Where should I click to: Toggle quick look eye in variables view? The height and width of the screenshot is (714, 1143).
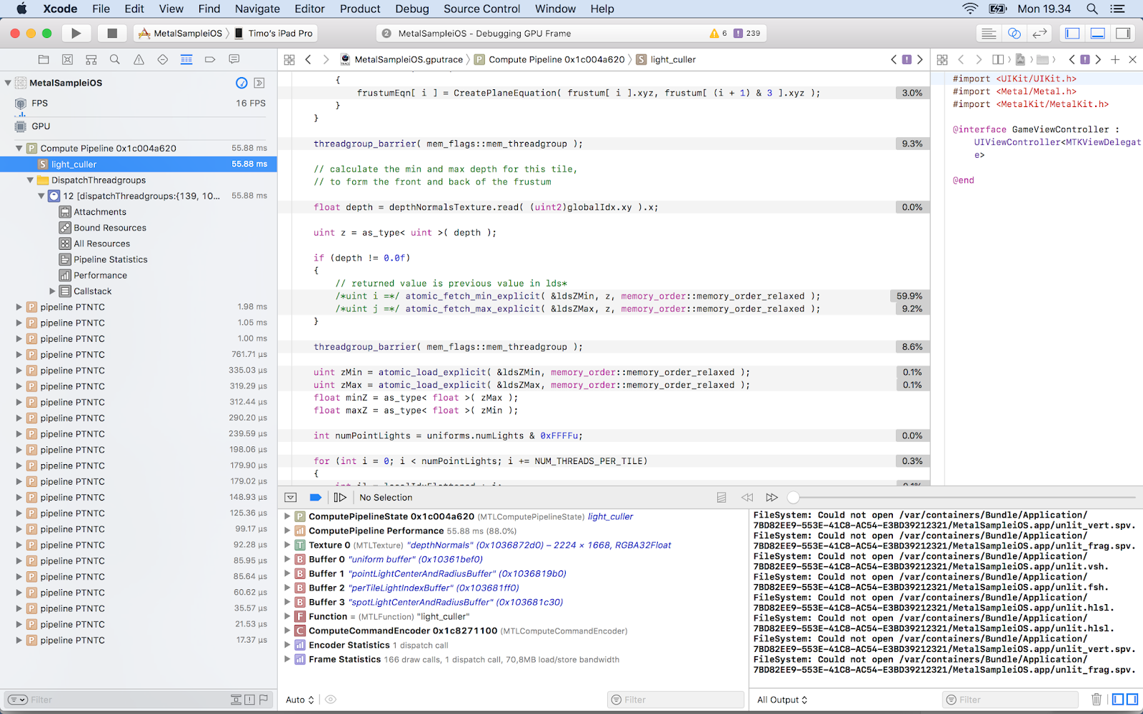tap(331, 700)
